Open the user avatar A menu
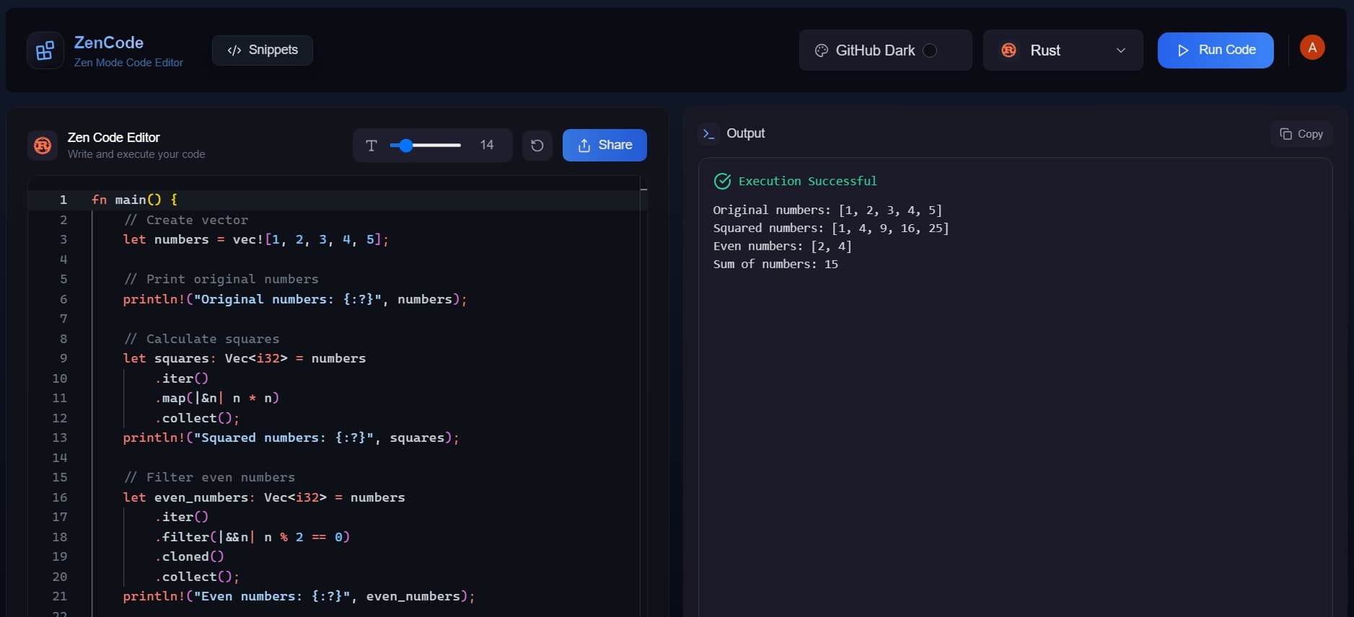This screenshot has height=617, width=1354. coord(1311,48)
